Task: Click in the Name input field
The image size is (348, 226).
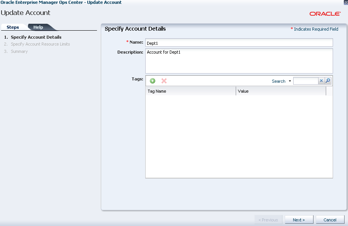Action: [x=239, y=43]
